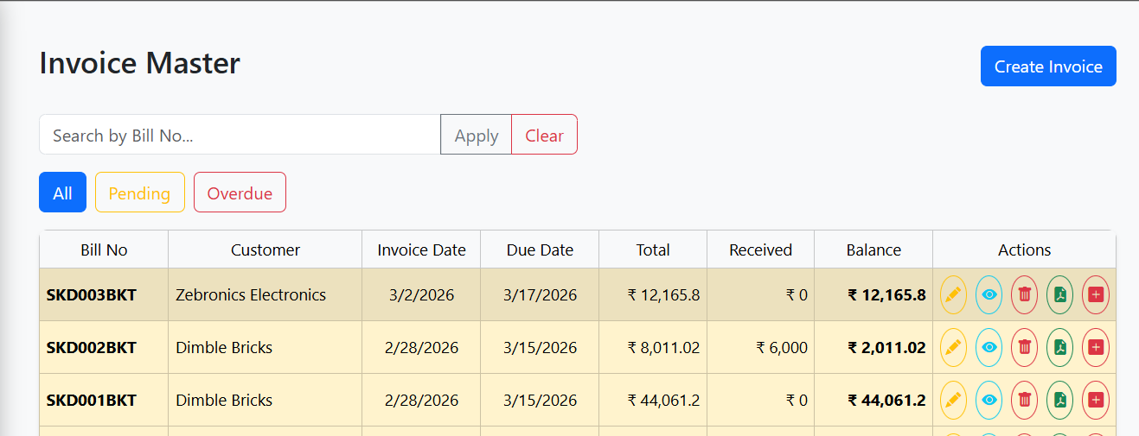The image size is (1139, 436).
Task: Select the Bill No column header
Action: coord(104,250)
